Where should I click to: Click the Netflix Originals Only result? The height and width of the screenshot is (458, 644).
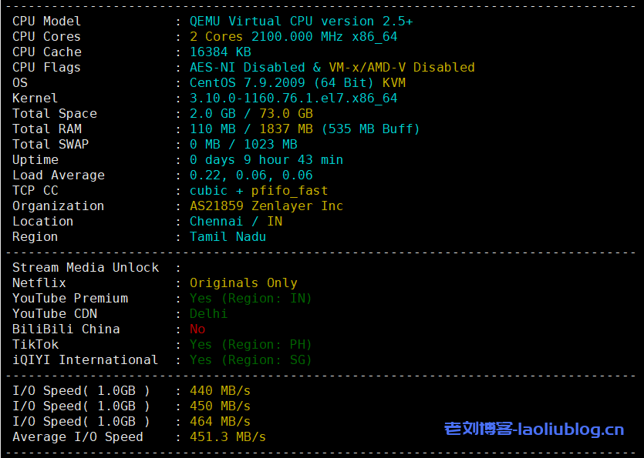point(243,283)
